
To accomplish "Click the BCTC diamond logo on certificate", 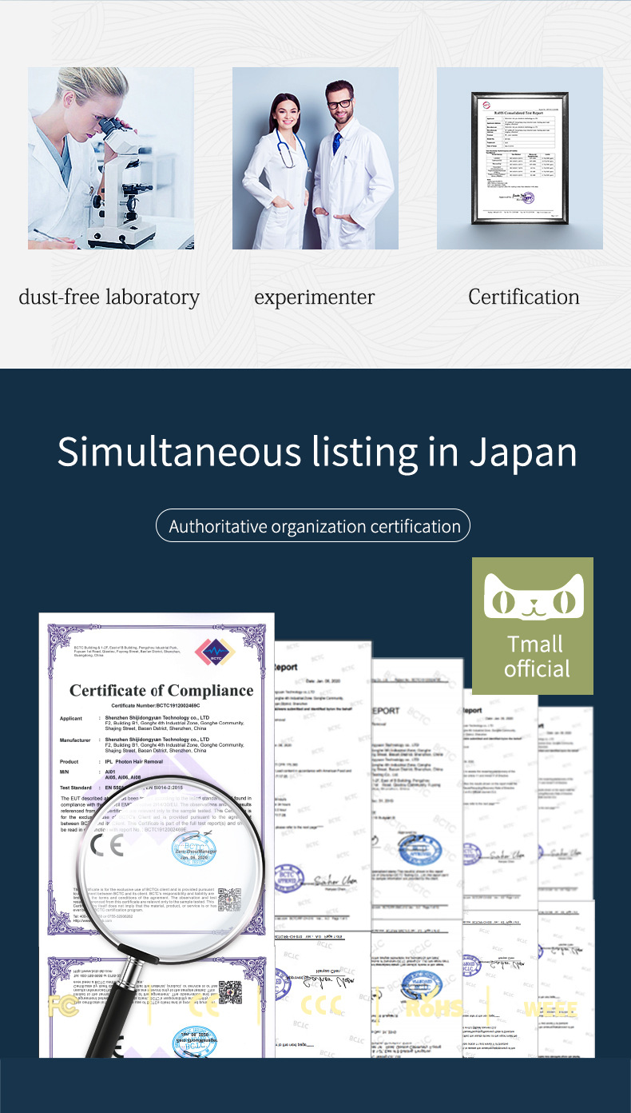I will 216,652.
